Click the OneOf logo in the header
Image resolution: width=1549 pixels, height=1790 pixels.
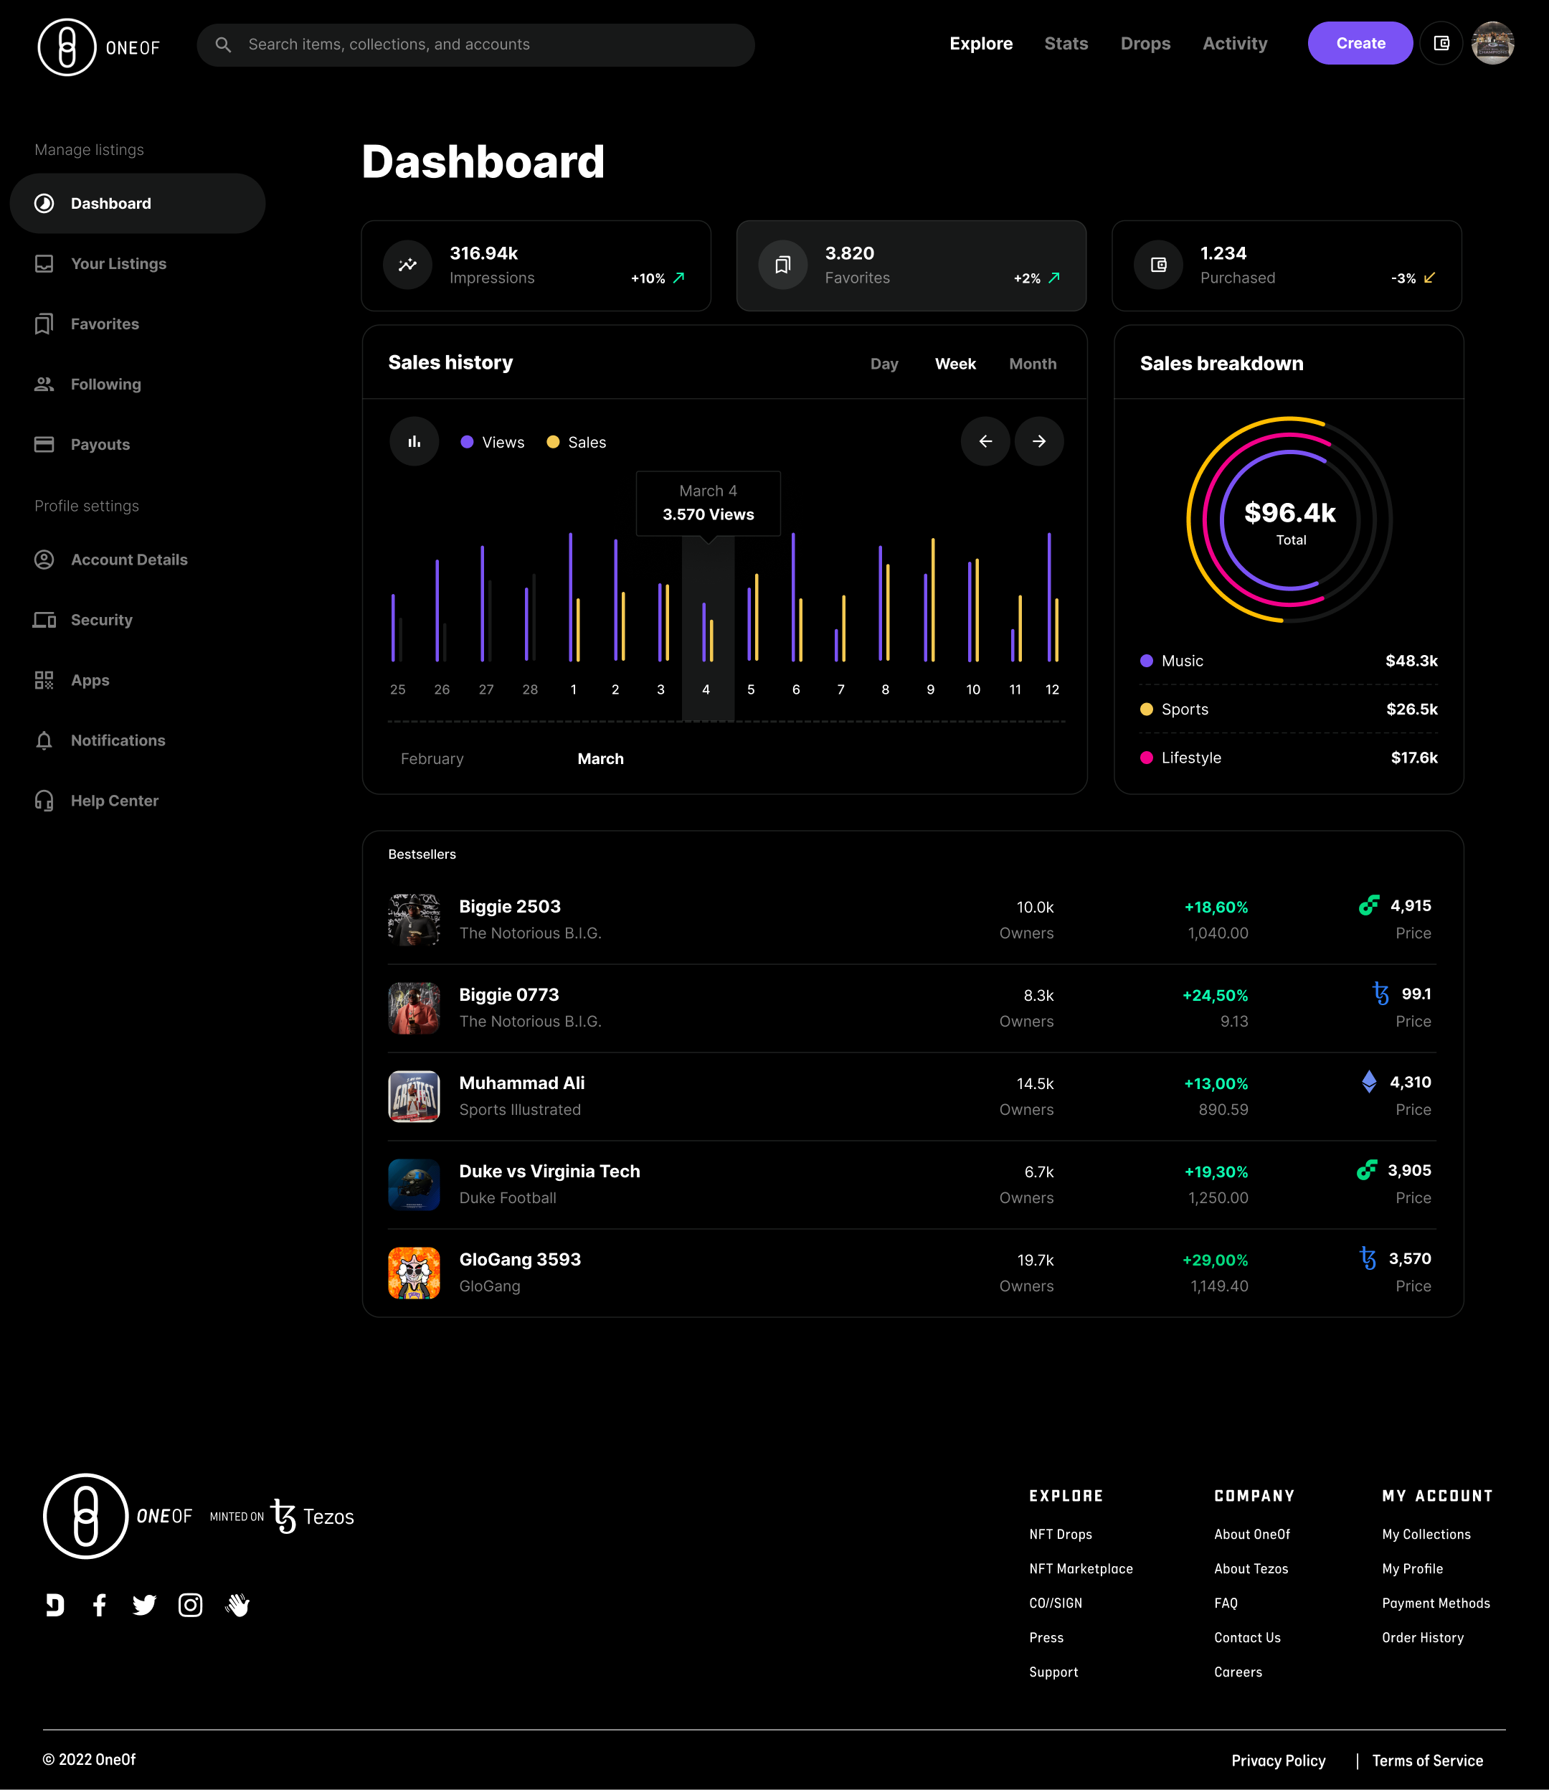pos(100,47)
